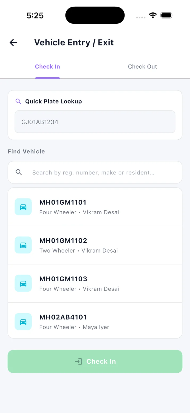This screenshot has height=413, width=190.
Task: Click the enter arrow icon on Check In button
Action: pos(78,362)
